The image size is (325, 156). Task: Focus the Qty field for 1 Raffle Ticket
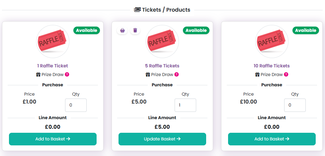click(x=76, y=105)
